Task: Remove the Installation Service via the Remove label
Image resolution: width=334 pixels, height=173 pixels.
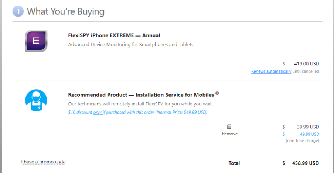Action: [229, 134]
